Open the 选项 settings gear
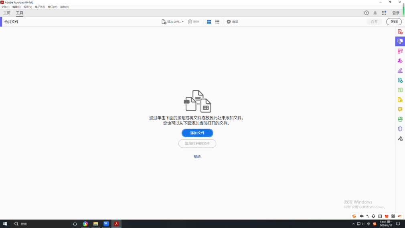Screen dimensions: 405x228 point(232,22)
